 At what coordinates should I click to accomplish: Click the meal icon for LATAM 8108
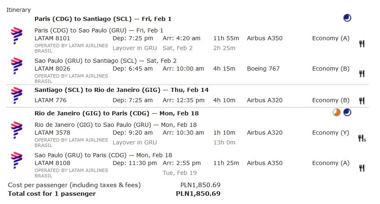click(x=362, y=168)
